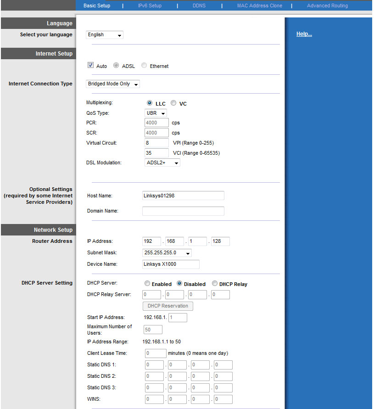374x409 pixels.
Task: Open the Advanced Routing tab
Action: click(327, 6)
